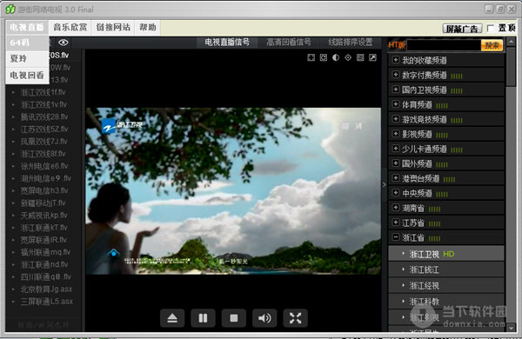The height and width of the screenshot is (339, 522).
Task: Click the shrink-corners icon in the video toolbar
Action: pyautogui.click(x=324, y=58)
